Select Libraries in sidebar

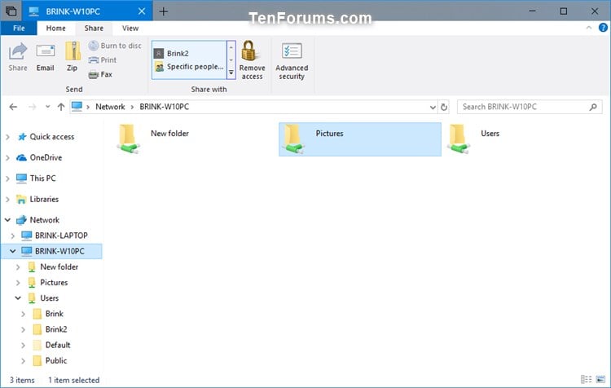click(x=44, y=199)
